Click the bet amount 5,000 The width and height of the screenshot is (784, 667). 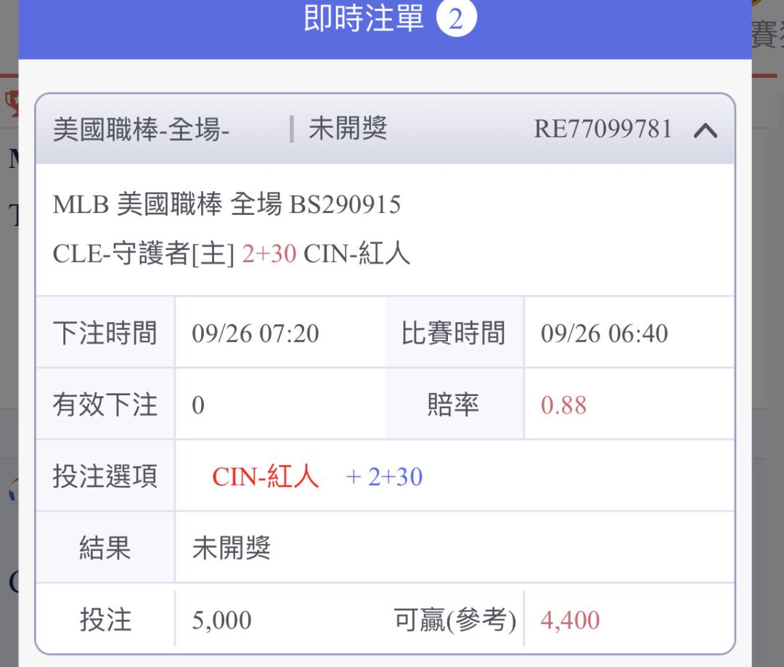(x=221, y=620)
